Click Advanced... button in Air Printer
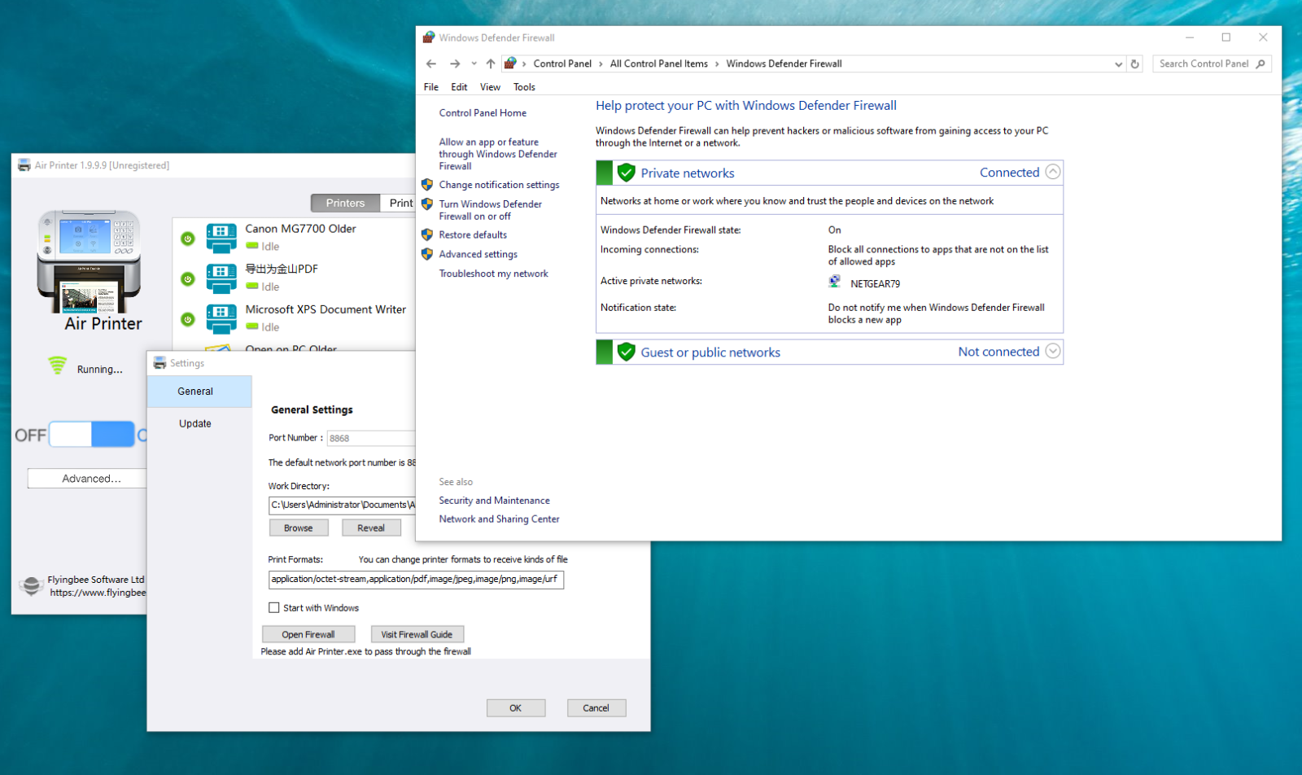Image resolution: width=1302 pixels, height=775 pixels. point(88,479)
